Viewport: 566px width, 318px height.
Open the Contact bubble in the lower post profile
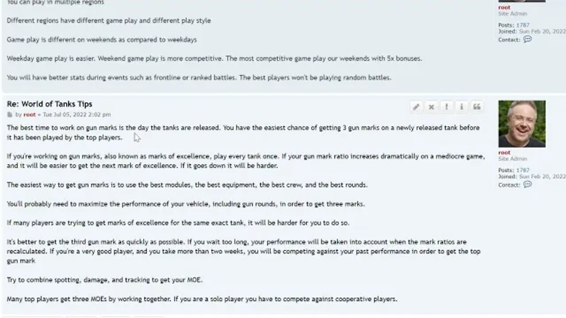tap(528, 185)
